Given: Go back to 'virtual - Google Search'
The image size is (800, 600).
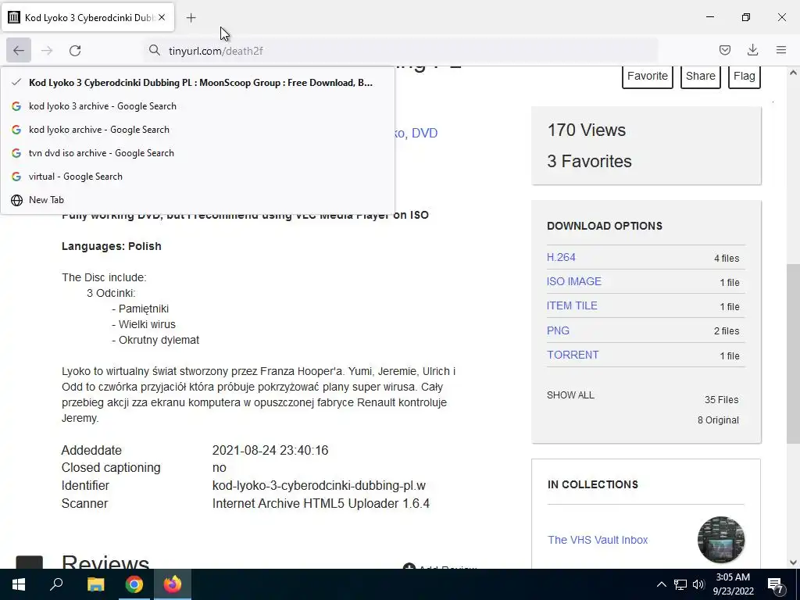Looking at the screenshot, I should [x=198, y=177].
